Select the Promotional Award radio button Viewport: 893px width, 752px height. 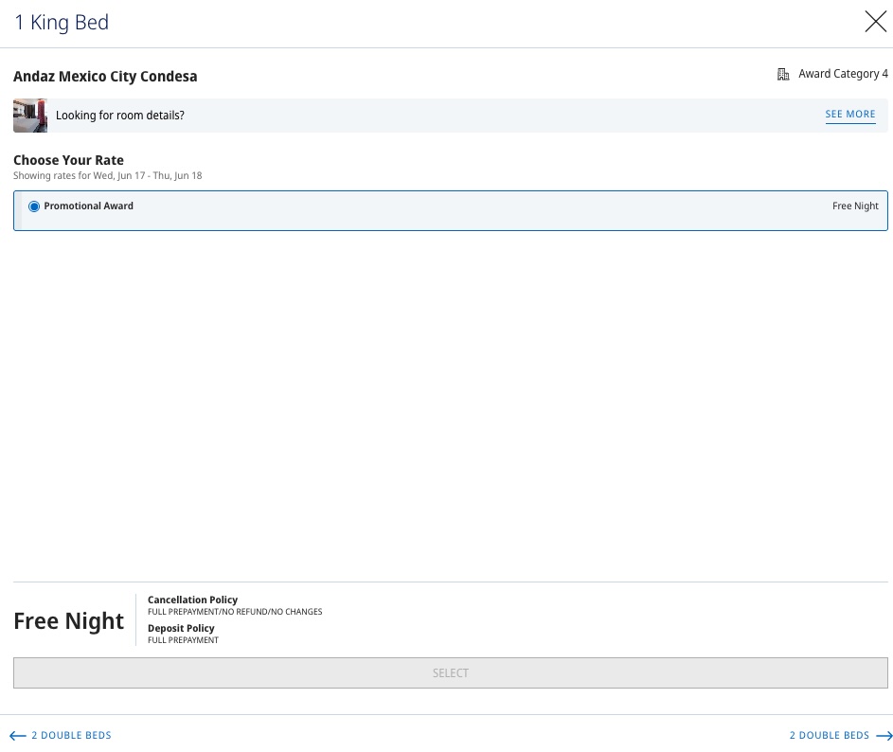click(x=34, y=206)
